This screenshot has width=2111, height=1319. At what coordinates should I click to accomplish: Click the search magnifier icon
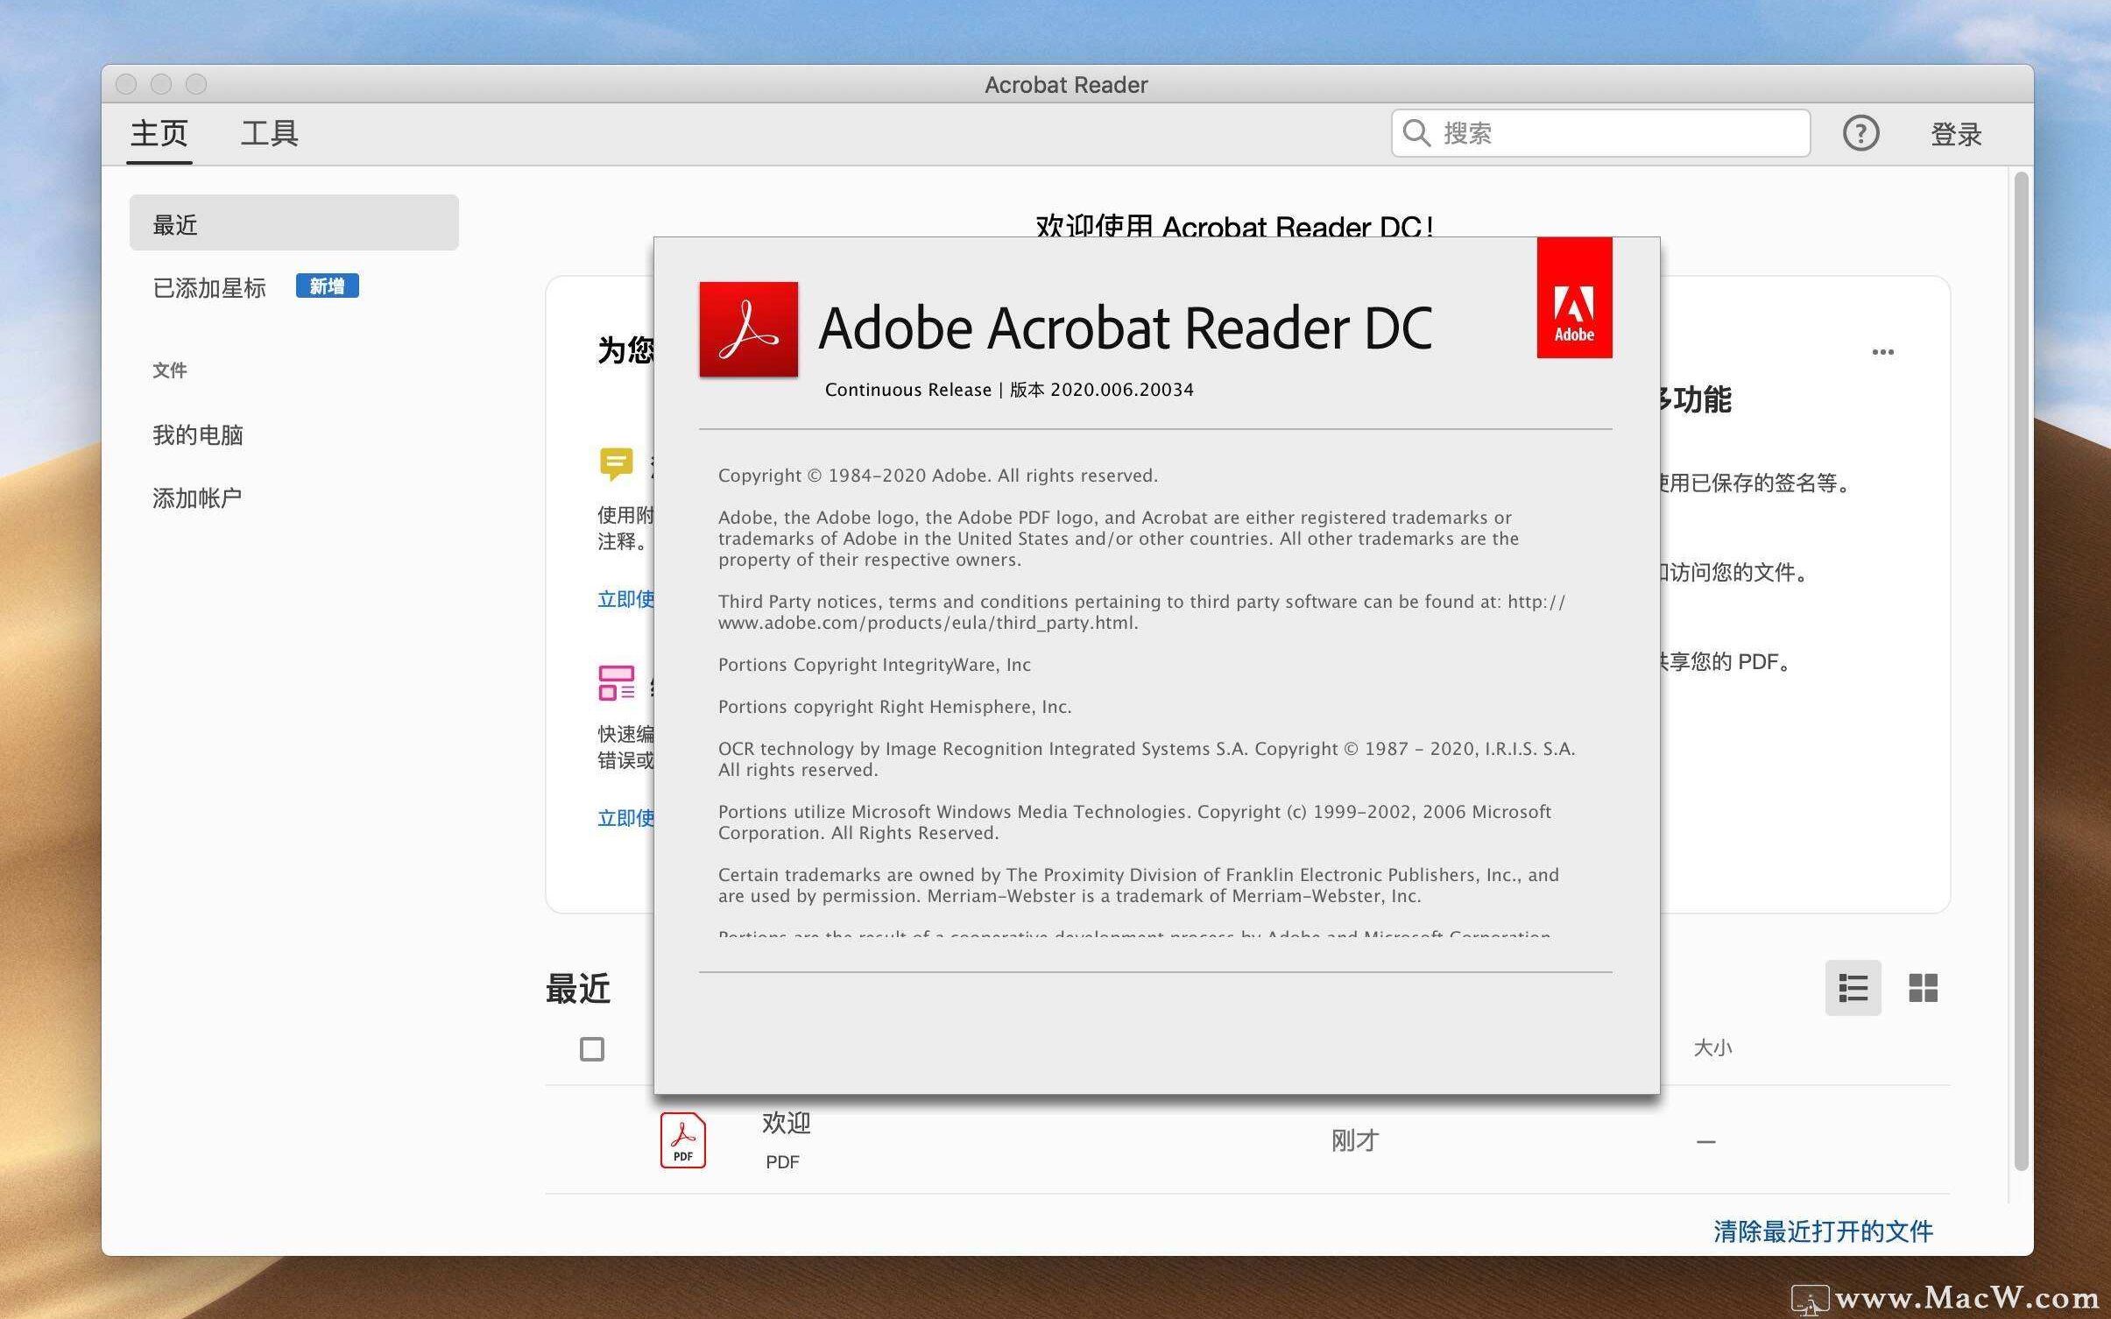point(1416,133)
